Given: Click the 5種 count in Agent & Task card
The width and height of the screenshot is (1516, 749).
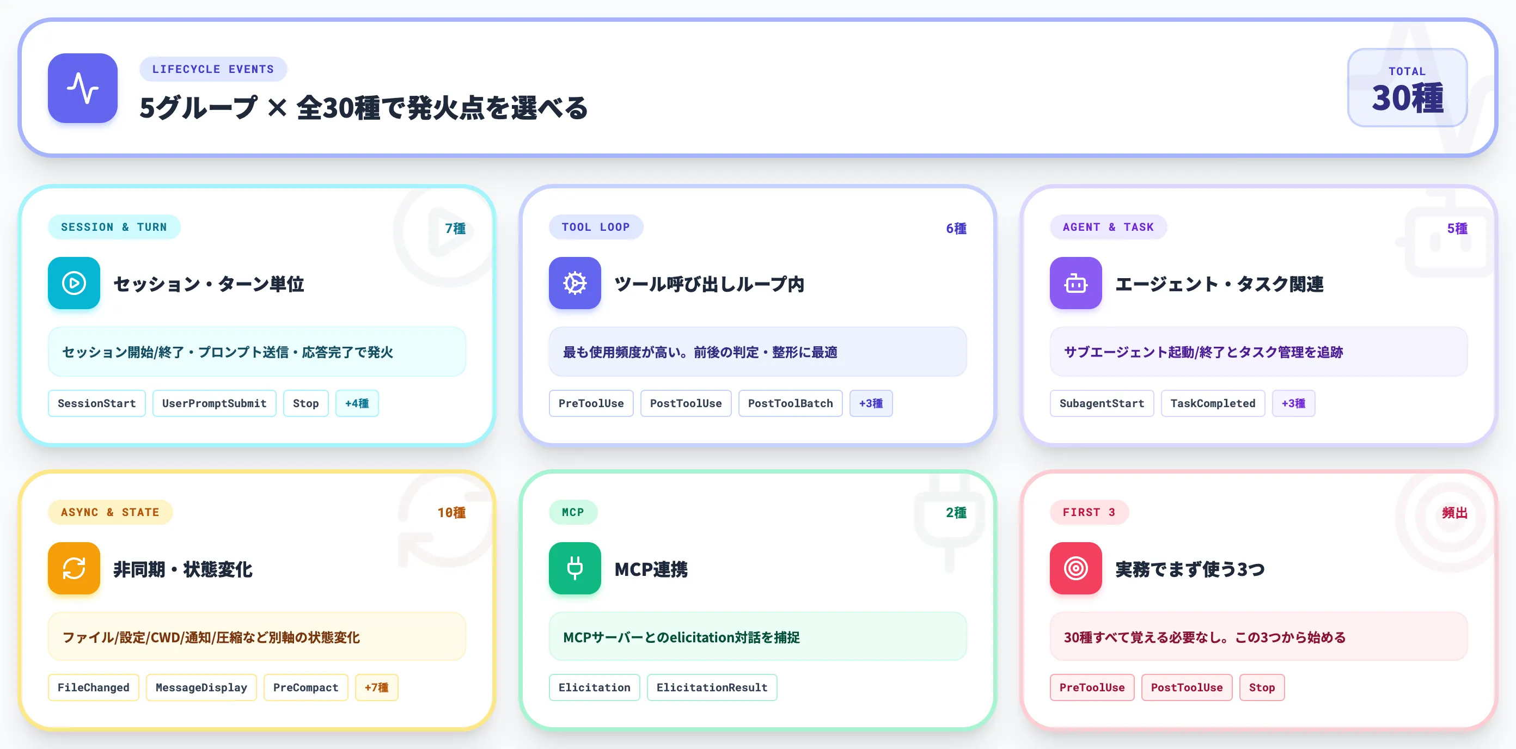Looking at the screenshot, I should tap(1457, 228).
